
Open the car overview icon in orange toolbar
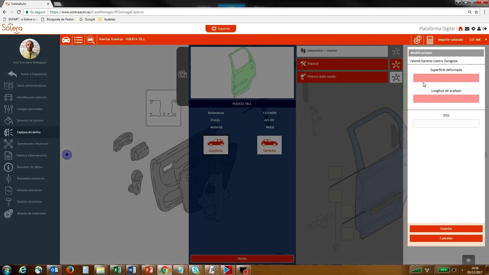(66, 40)
